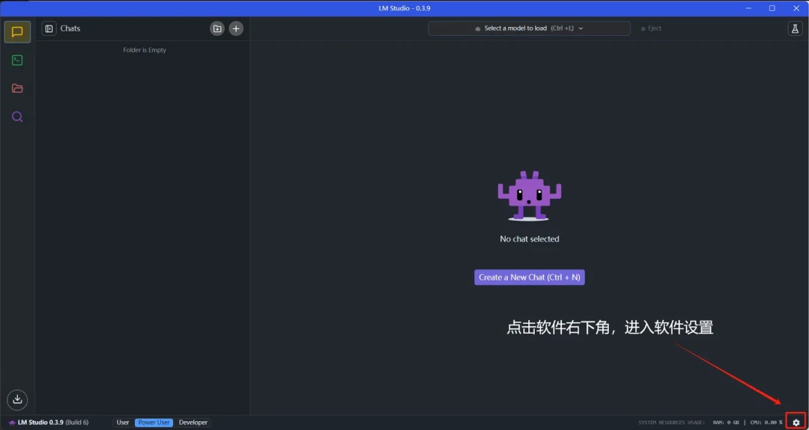809x430 pixels.
Task: Toggle the Chats sidebar panel icon
Action: [49, 29]
